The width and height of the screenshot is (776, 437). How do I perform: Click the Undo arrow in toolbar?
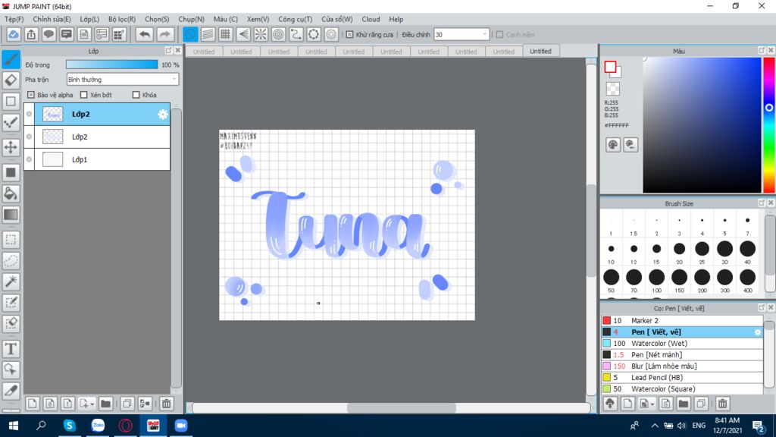145,34
